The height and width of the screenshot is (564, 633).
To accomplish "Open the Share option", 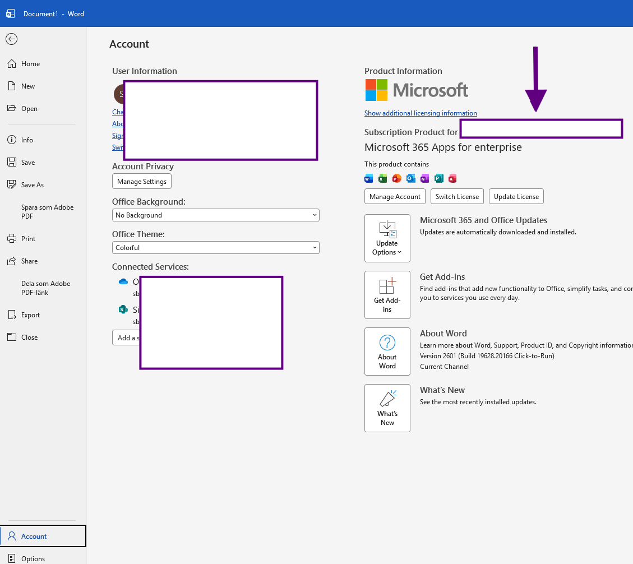I will [x=43, y=261].
